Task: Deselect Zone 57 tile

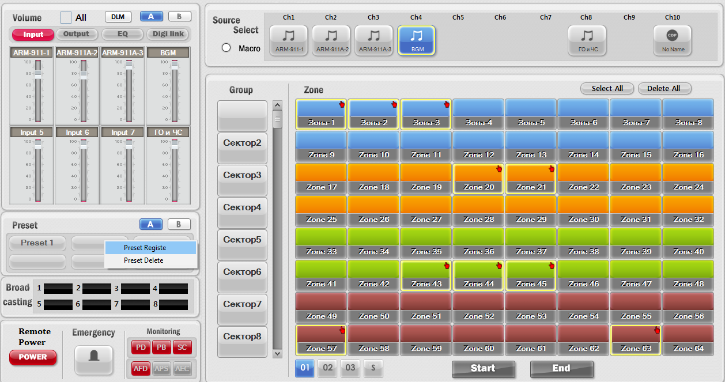Action: [321, 340]
